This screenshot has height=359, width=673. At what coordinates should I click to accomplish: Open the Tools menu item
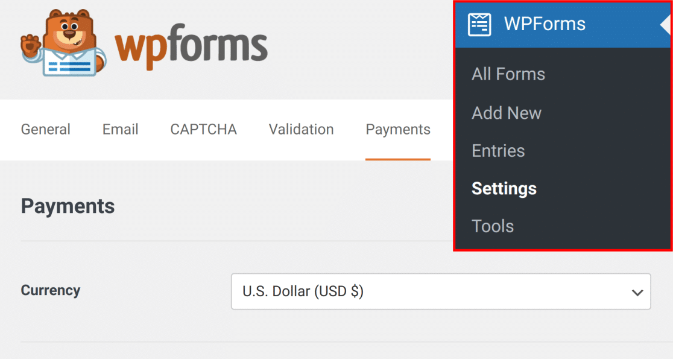coord(493,226)
